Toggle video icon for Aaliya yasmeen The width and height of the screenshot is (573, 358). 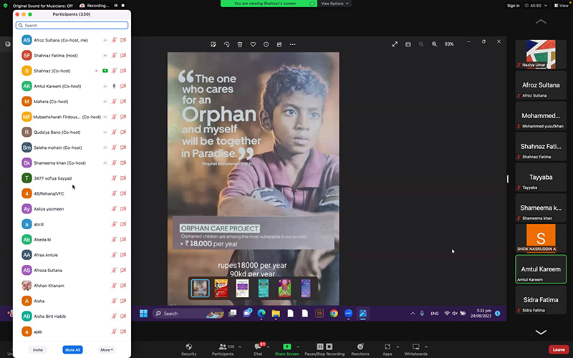coord(123,209)
